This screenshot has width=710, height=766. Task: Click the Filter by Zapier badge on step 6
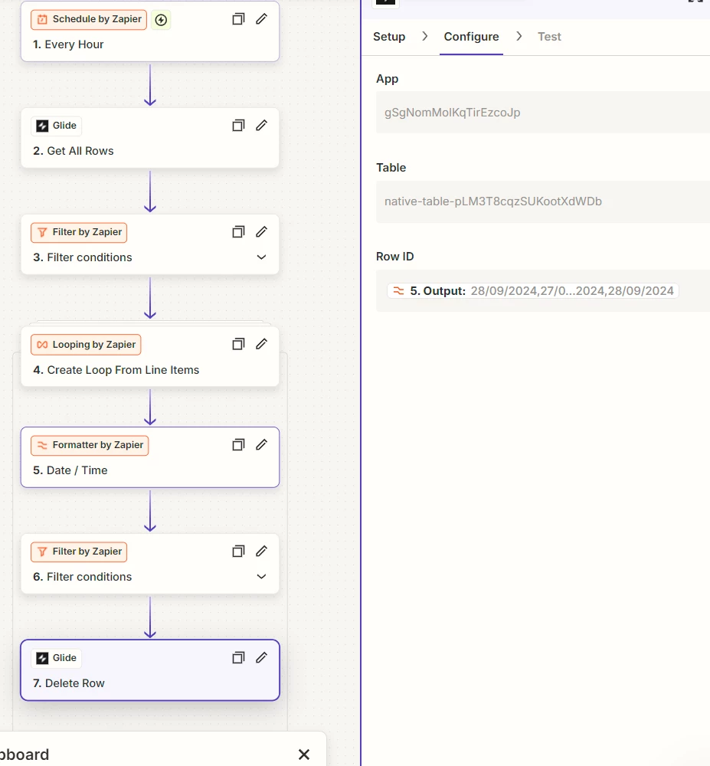click(x=79, y=552)
